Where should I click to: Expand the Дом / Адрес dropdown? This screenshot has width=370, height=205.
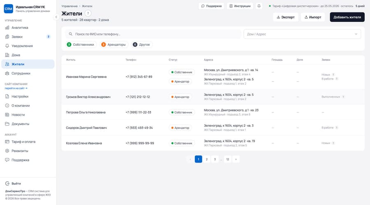pos(302,34)
